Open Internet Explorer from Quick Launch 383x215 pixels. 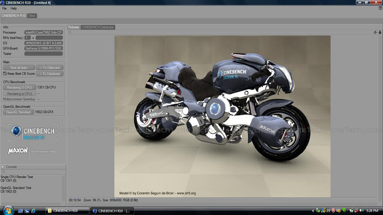point(33,210)
